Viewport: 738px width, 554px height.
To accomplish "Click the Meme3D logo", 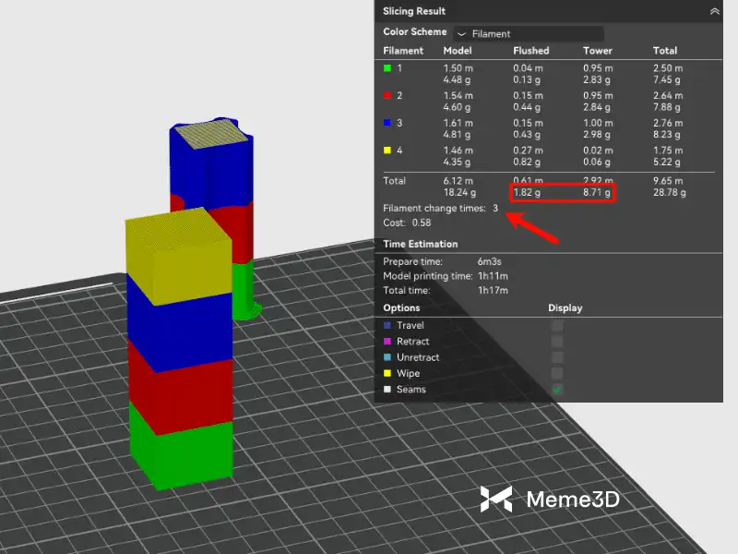I will click(550, 500).
